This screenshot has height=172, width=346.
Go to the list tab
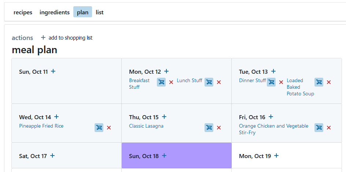(100, 12)
